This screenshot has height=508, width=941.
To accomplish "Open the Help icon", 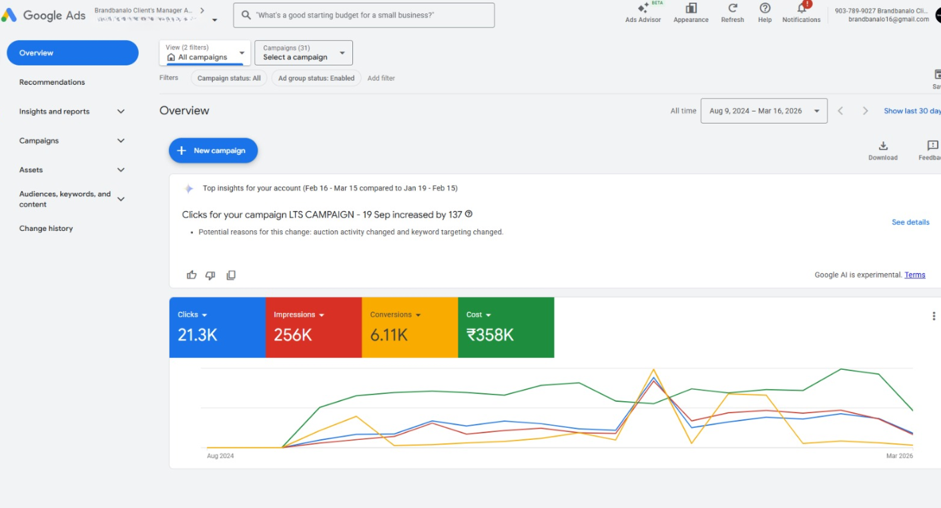I will click(x=765, y=9).
